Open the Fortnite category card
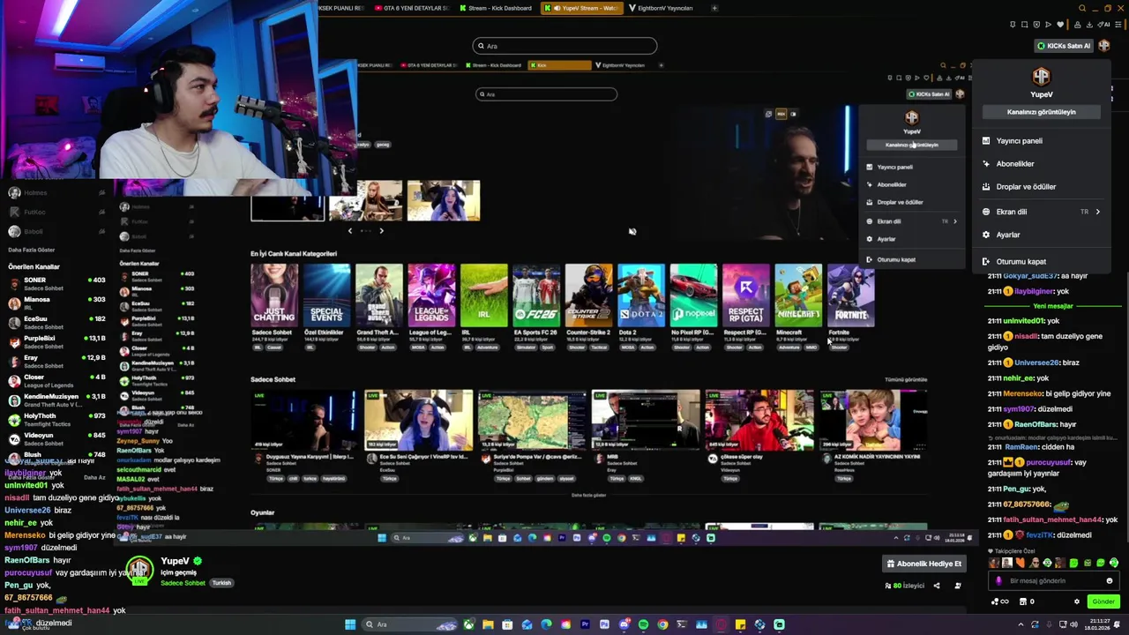1129x635 pixels. 850,295
